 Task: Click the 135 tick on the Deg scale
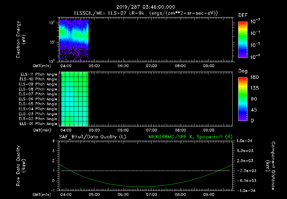254,88
